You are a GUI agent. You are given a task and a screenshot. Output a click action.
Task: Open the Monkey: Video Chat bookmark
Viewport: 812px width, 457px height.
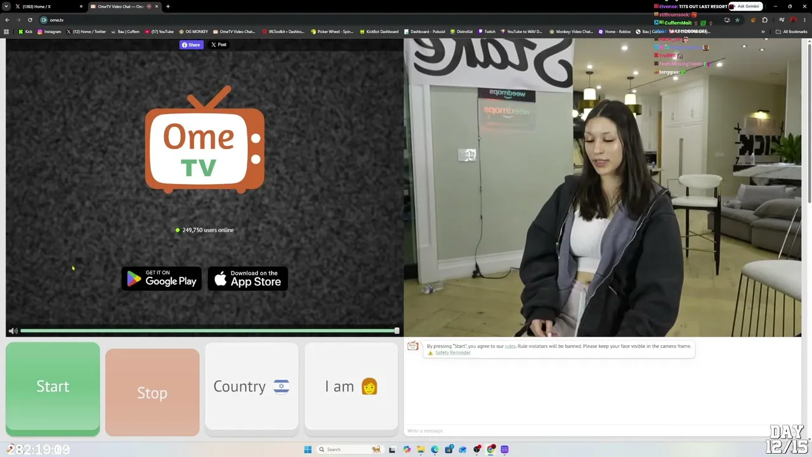[571, 32]
